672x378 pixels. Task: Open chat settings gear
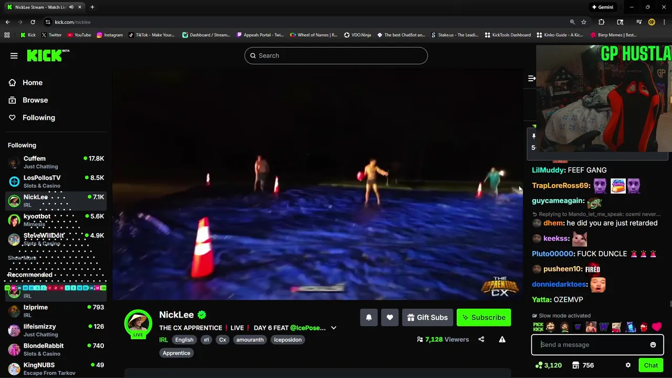click(628, 365)
